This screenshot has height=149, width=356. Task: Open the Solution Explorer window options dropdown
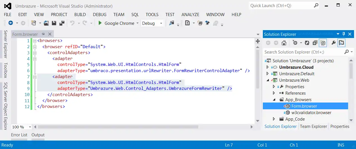[338, 34]
